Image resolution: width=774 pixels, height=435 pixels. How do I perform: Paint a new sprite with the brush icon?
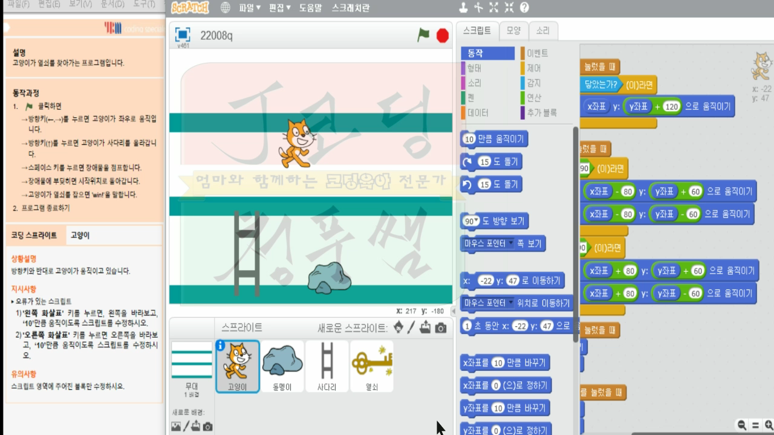coord(411,326)
